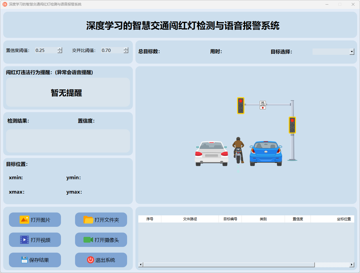Click the floppy disk save icon
The height and width of the screenshot is (273, 360).
(24, 260)
